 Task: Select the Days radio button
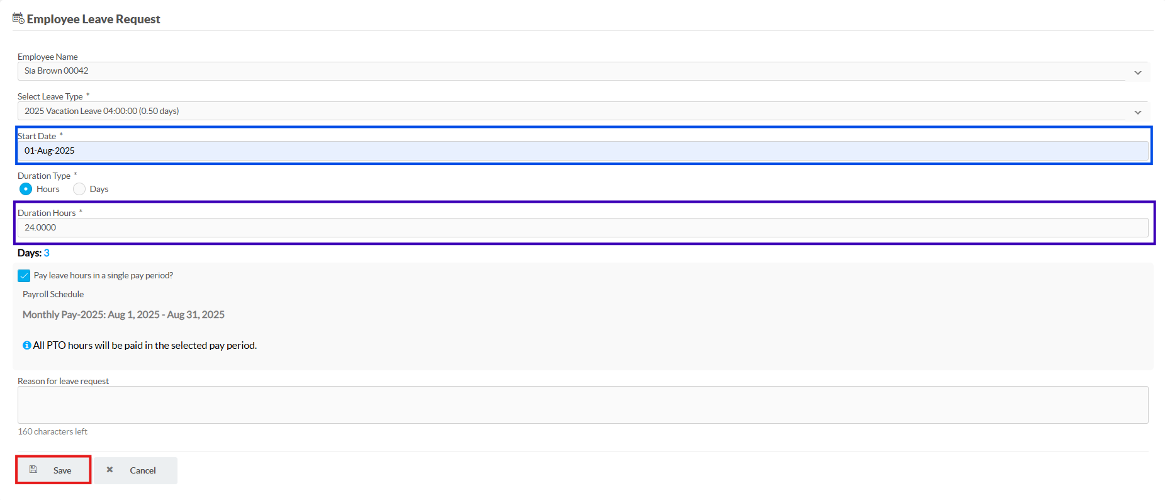tap(79, 189)
